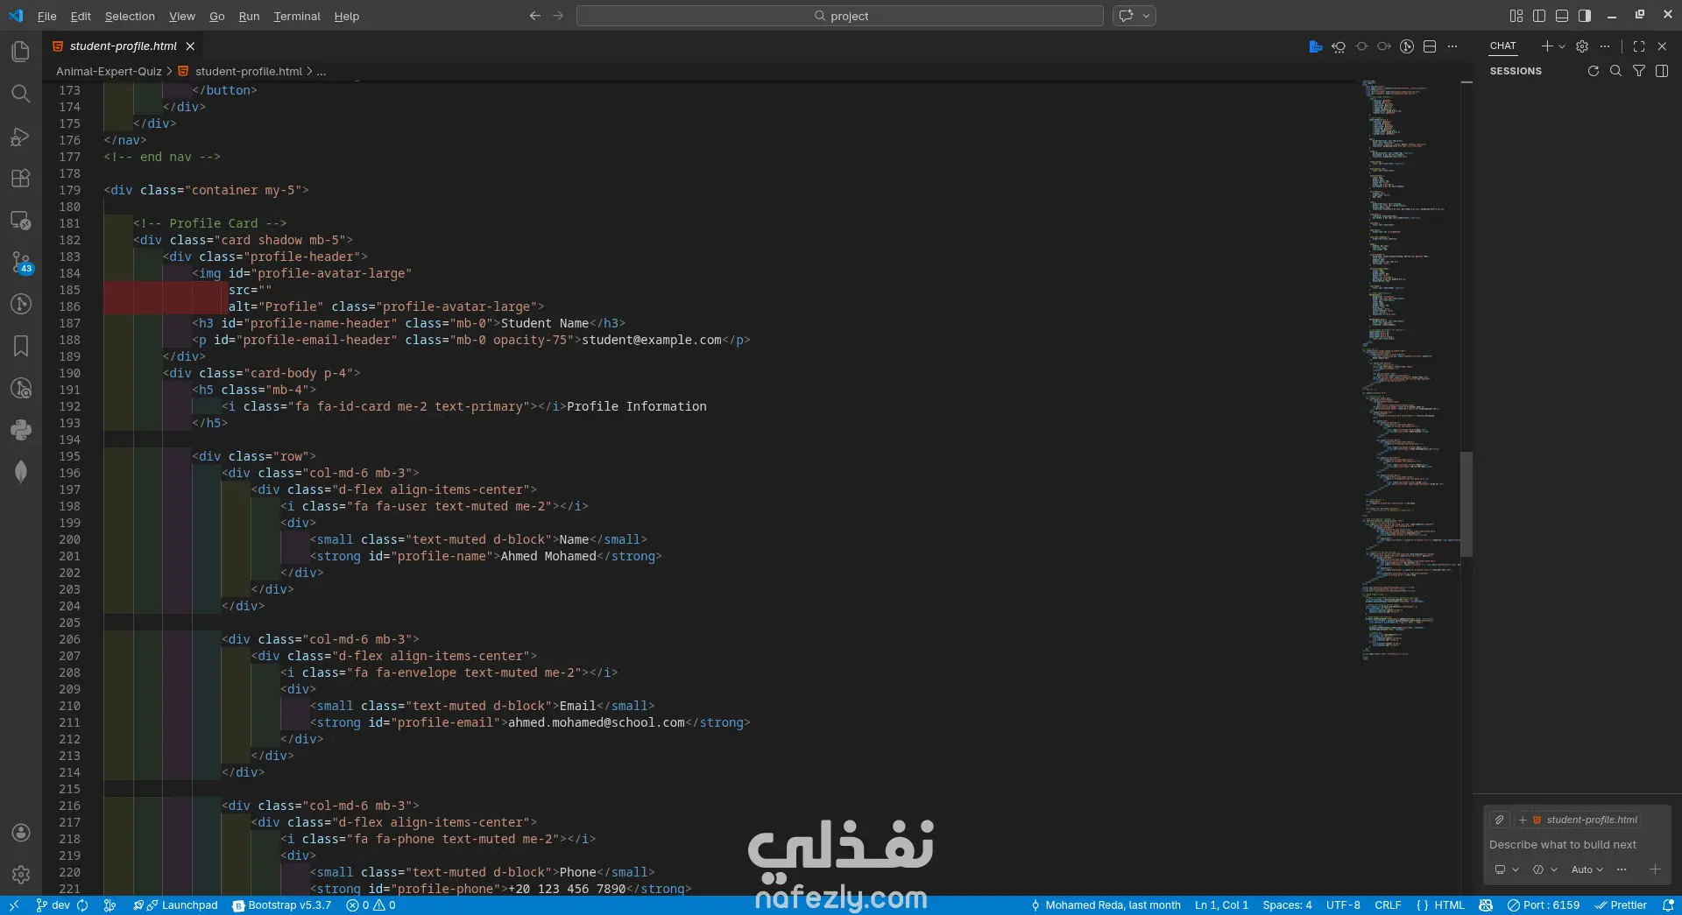Open editor More Actions ellipsis
Viewport: 1682px width, 915px height.
coord(1452,46)
